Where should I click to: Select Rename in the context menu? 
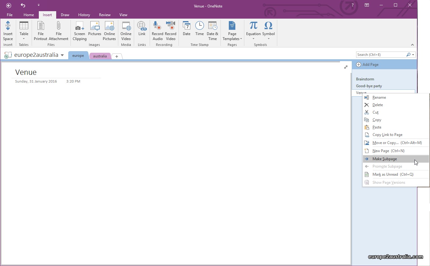click(379, 97)
